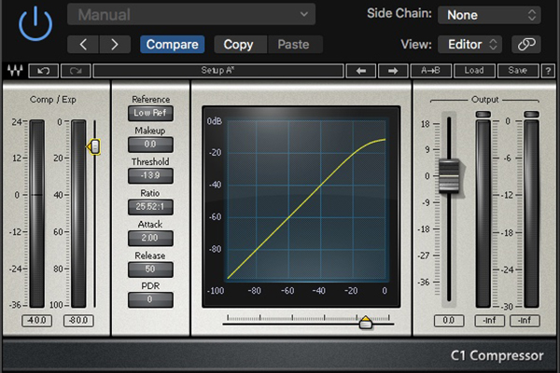Go to next preset with right arrow
The width and height of the screenshot is (560, 373).
pyautogui.click(x=115, y=45)
